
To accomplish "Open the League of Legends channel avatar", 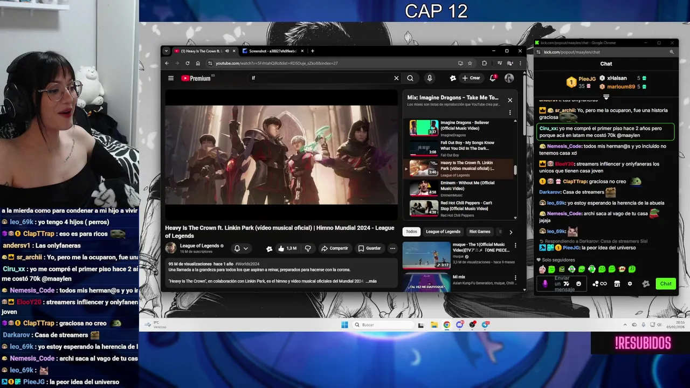I will pos(171,248).
